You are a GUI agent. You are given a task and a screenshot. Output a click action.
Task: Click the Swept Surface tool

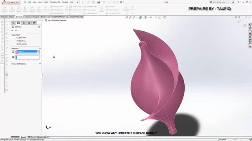(x=19, y=9)
